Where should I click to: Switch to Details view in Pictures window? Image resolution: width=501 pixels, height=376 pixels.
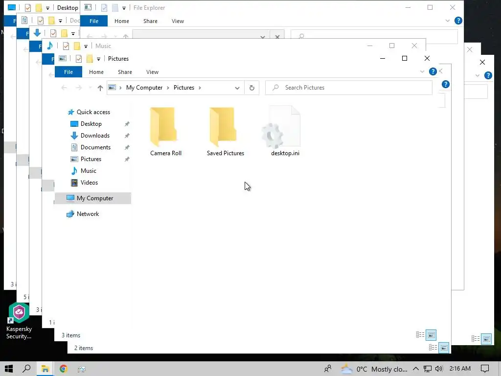click(420, 335)
